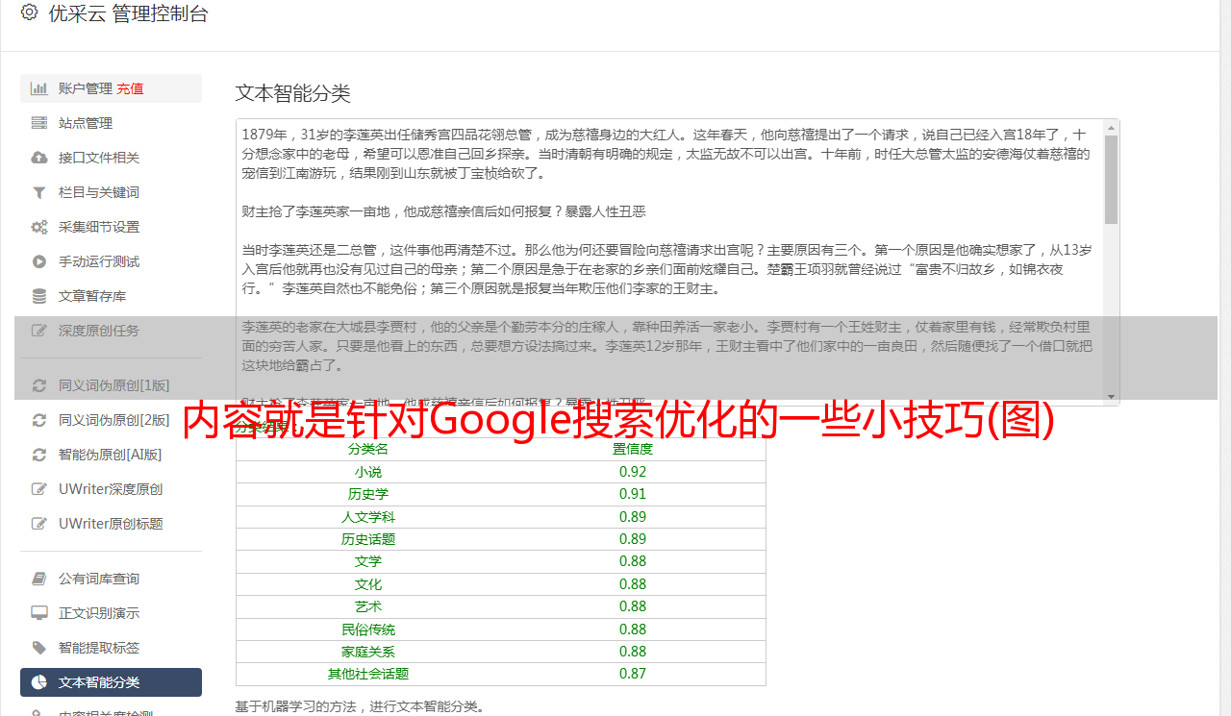1231x716 pixels.
Task: Select the 历史话题 category cell
Action: pos(368,539)
